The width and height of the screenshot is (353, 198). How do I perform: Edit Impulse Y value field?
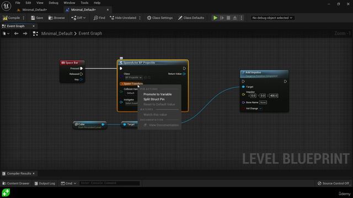(263, 96)
